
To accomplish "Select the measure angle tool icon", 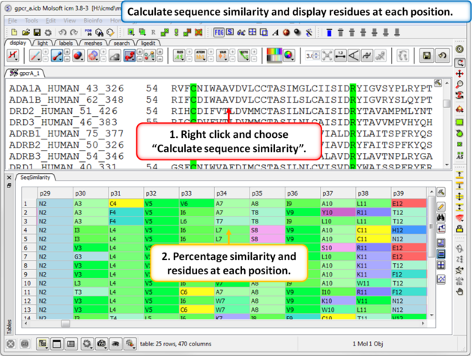I will click(354, 56).
